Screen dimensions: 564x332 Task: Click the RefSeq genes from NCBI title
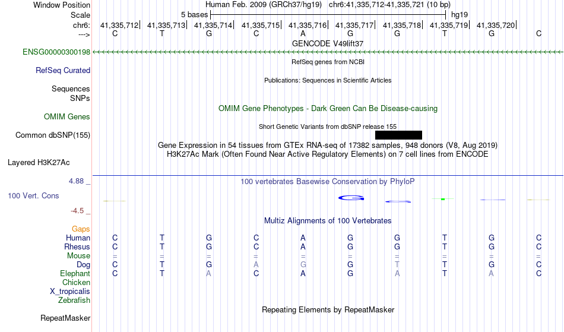[328, 62]
